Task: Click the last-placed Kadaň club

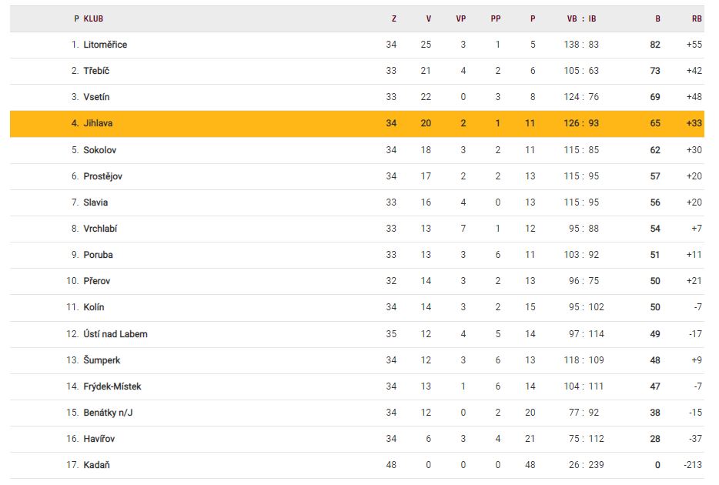Action: [x=96, y=465]
